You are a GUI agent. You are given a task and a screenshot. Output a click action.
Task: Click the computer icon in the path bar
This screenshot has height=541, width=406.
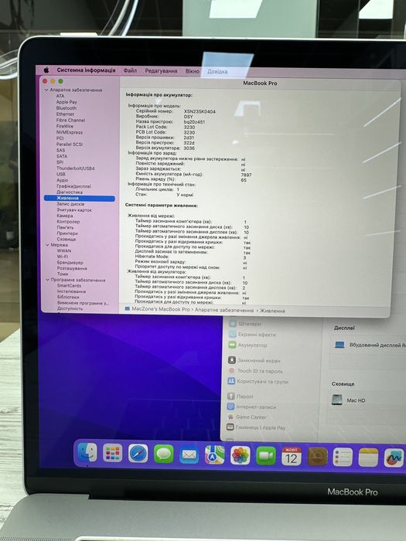pos(127,309)
